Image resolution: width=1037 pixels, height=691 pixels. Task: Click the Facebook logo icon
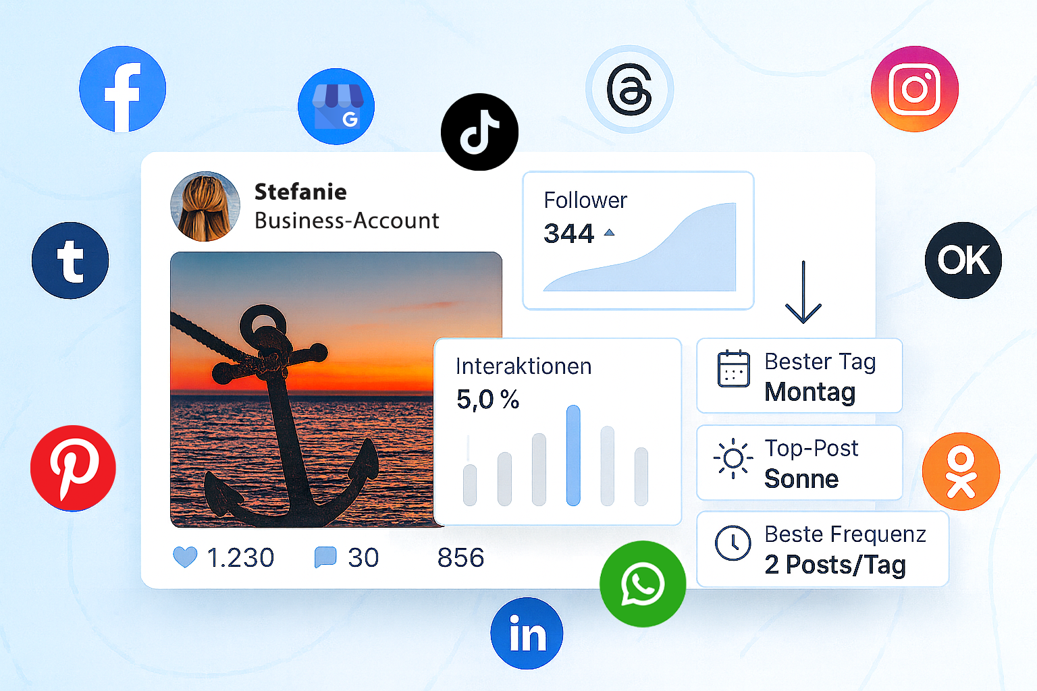(122, 89)
